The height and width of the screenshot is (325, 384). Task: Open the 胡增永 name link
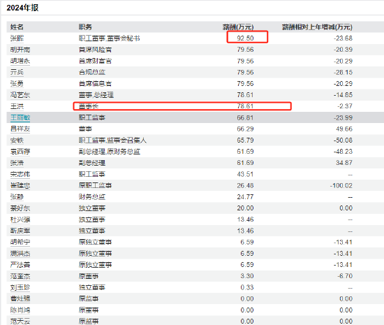click(x=20, y=61)
